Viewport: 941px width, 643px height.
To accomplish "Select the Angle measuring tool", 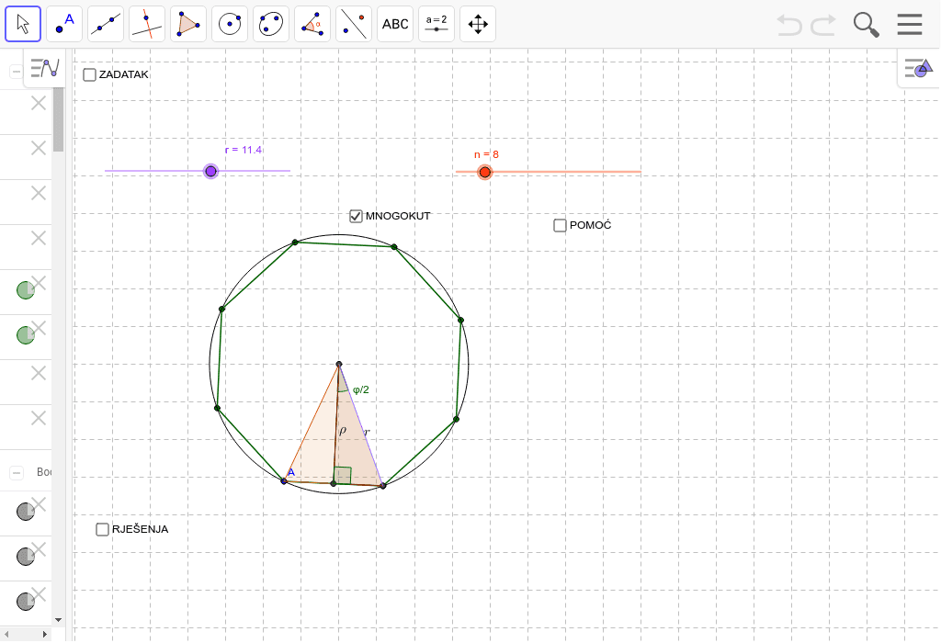I will pyautogui.click(x=312, y=23).
